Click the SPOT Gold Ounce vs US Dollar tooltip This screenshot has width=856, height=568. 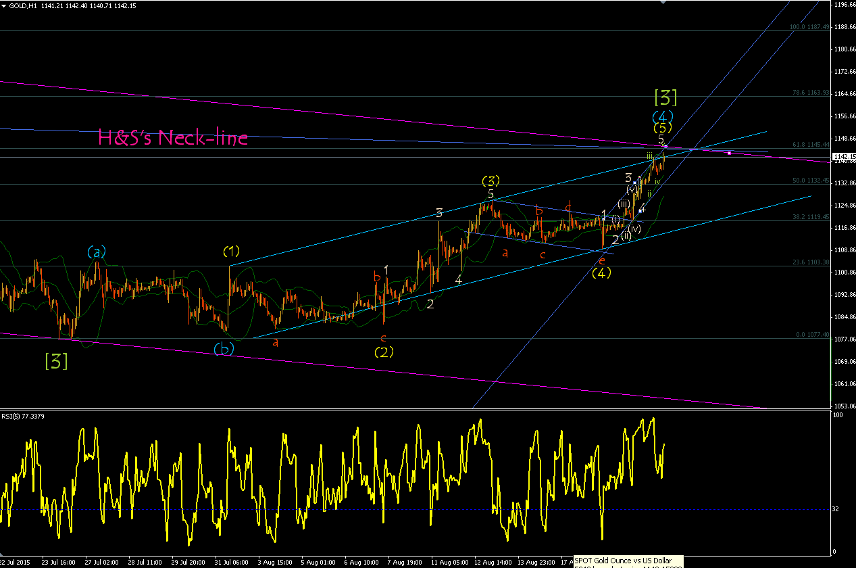(628, 561)
